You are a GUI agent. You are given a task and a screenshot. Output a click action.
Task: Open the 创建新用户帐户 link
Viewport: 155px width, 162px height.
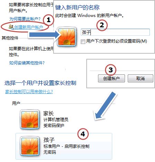point(29,27)
